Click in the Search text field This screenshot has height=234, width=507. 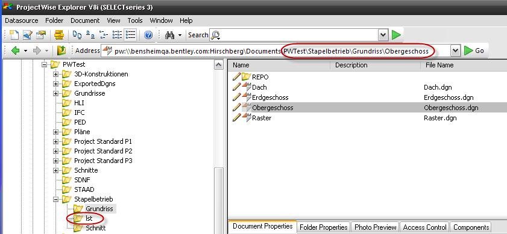299,35
